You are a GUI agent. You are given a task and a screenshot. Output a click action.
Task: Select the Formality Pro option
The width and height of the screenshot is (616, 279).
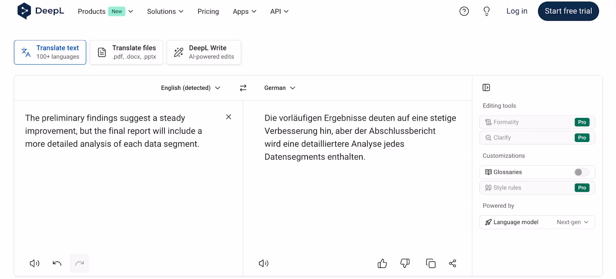537,122
